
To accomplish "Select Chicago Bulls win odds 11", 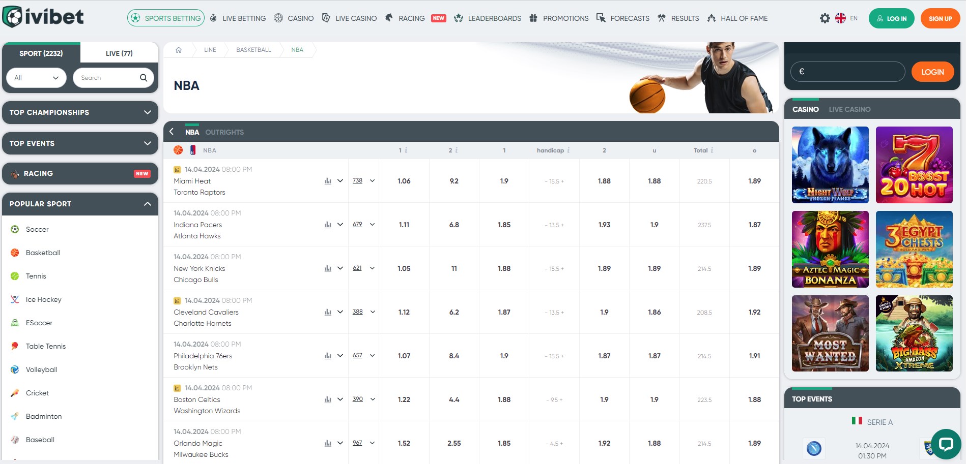I will tap(454, 268).
